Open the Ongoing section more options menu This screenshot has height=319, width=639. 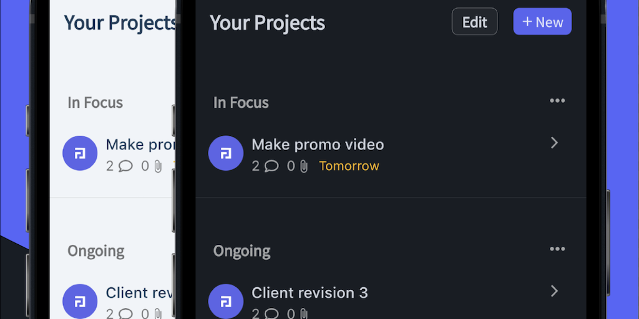(557, 249)
